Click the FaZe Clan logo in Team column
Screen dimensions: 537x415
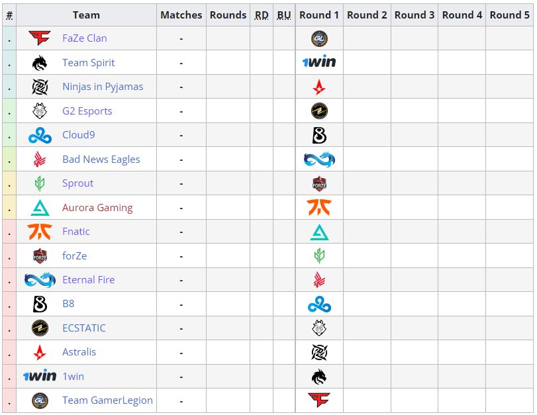pyautogui.click(x=40, y=38)
